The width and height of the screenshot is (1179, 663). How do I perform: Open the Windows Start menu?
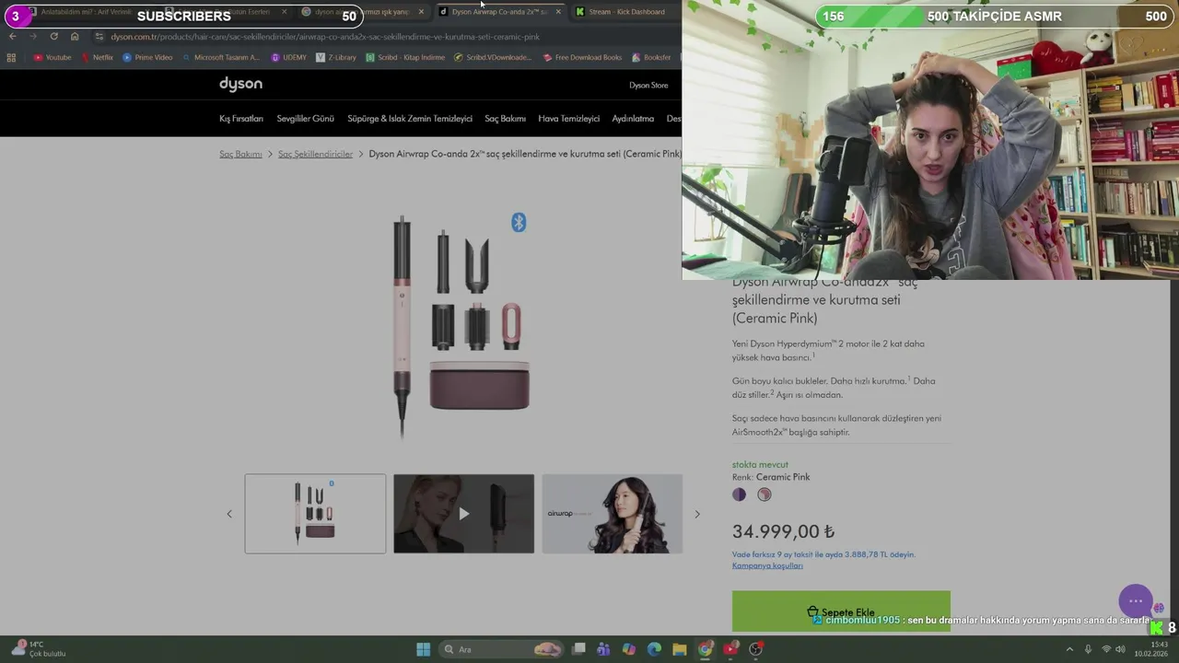pos(423,649)
